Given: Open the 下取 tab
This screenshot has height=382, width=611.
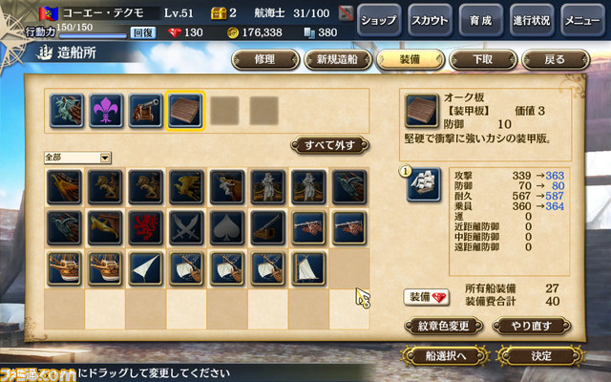Looking at the screenshot, I should pos(483,59).
